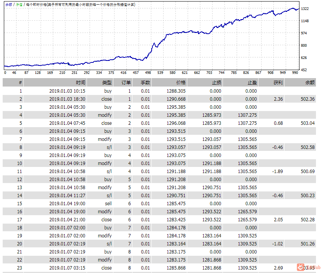This screenshot has width=324, height=273.
Task: Click balance value 501.26
Action: (308, 244)
